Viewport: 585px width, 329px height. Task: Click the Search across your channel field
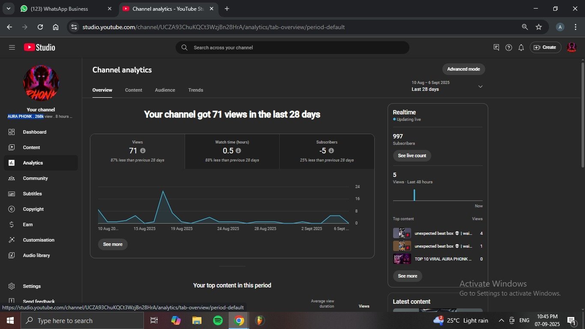tap(292, 48)
